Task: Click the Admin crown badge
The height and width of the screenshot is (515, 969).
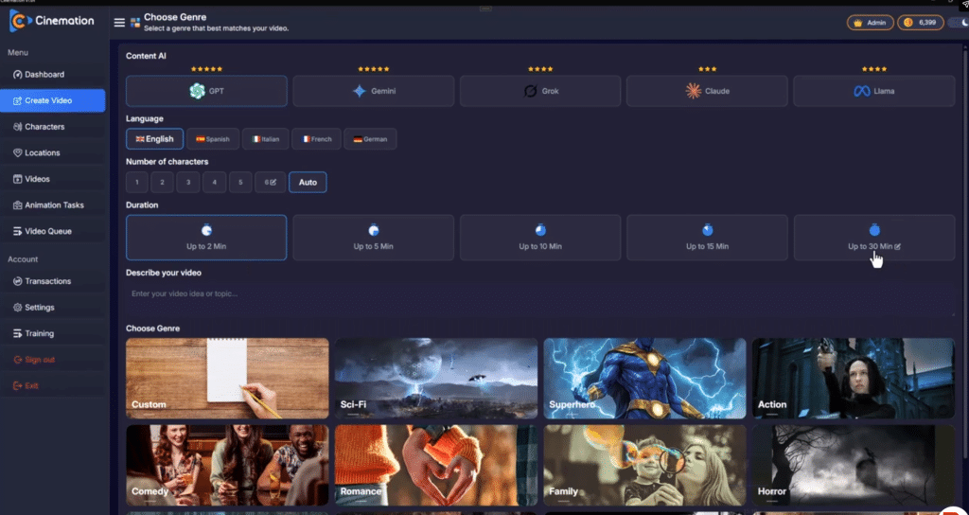Action: (x=870, y=23)
